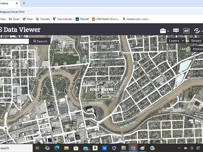The width and height of the screenshot is (203, 152).
Task: Open the Amazon.com bookmark
Action: (x=136, y=19)
